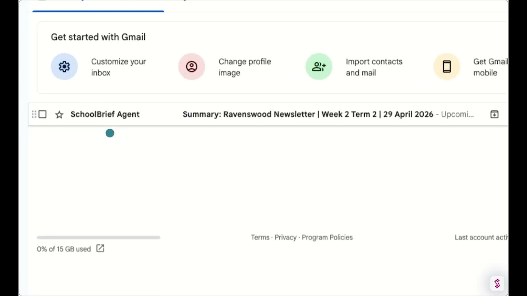Click the Import contacts and mail label
The height and width of the screenshot is (296, 527).
tap(374, 67)
